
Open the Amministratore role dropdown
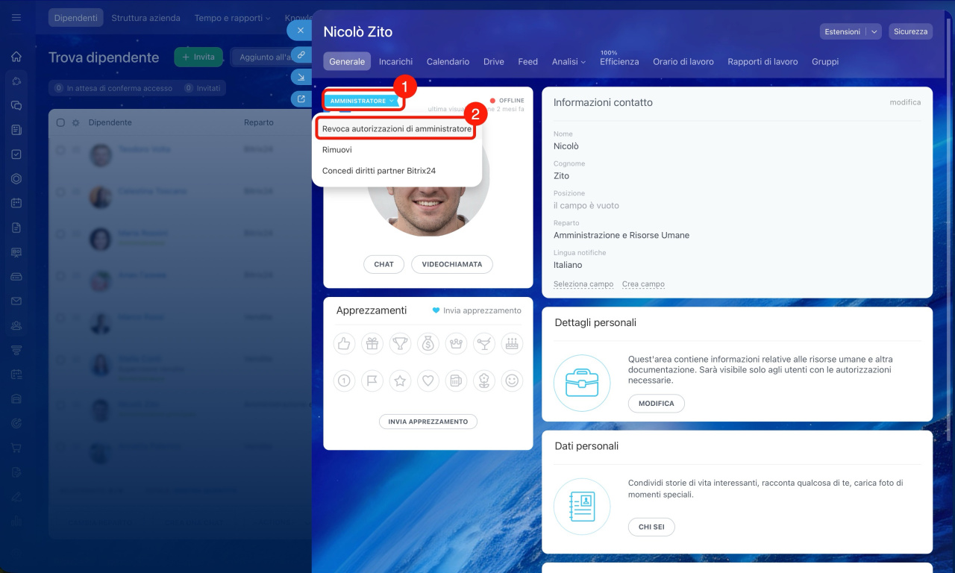pos(362,101)
